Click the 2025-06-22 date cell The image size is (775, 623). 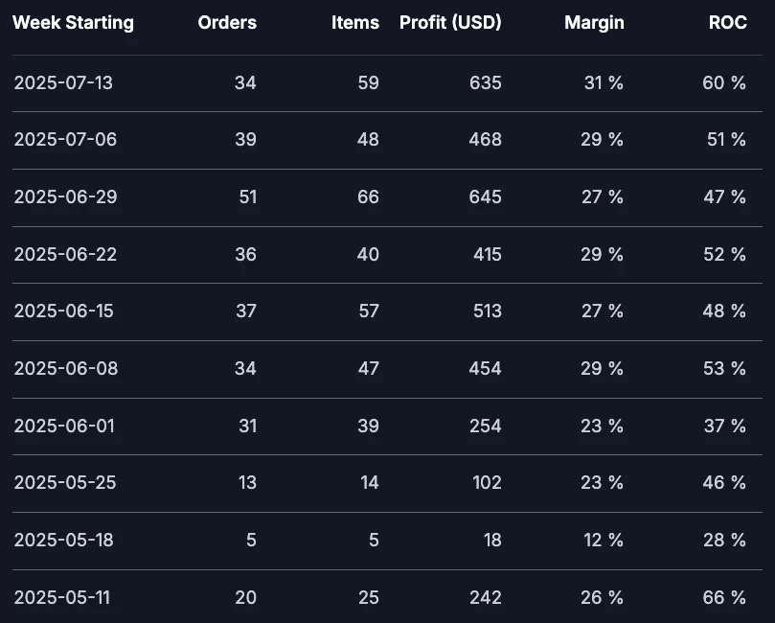coord(65,254)
